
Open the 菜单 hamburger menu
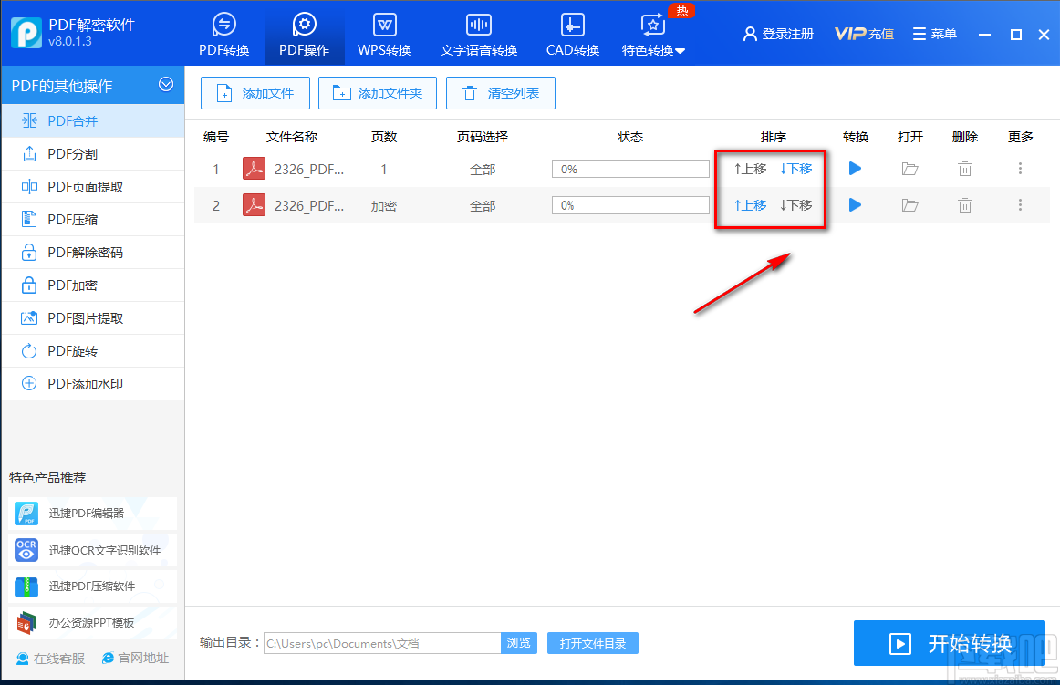(x=934, y=34)
